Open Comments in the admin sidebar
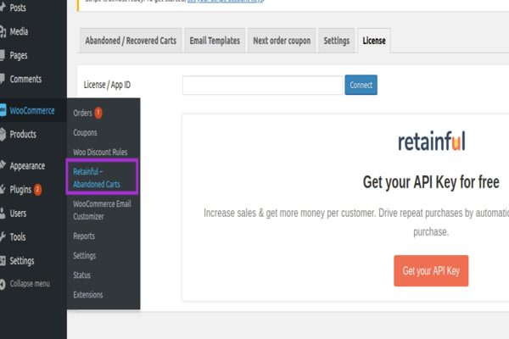 pos(25,79)
